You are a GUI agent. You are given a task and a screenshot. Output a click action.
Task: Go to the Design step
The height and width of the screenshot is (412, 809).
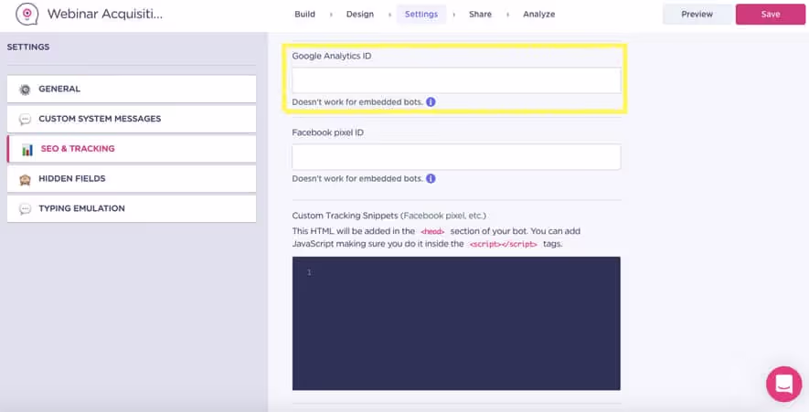[x=360, y=15]
